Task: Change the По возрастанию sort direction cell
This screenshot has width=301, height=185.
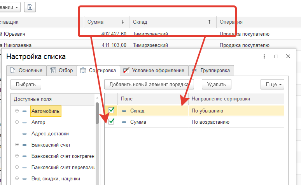Action: (236, 122)
